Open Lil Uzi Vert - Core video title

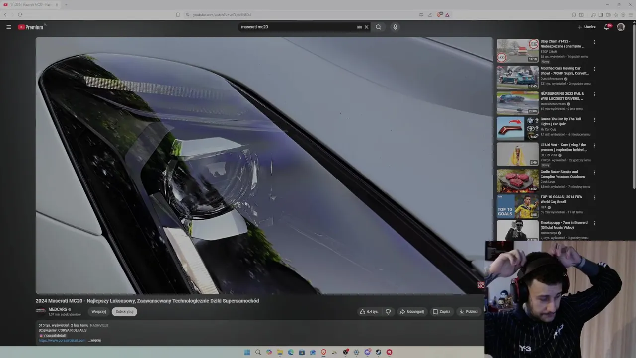coord(563,147)
